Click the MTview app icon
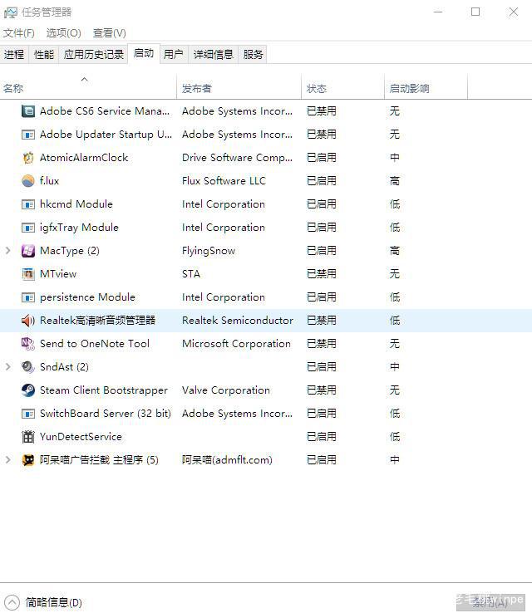This screenshot has width=532, height=613. pyautogui.click(x=28, y=274)
